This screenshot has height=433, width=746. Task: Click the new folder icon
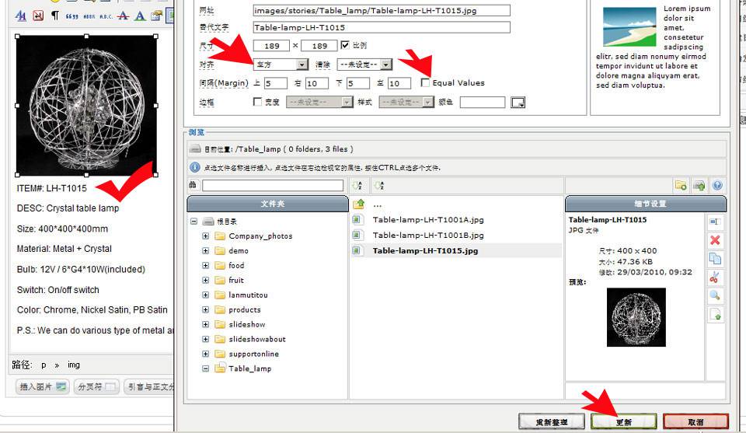(681, 185)
